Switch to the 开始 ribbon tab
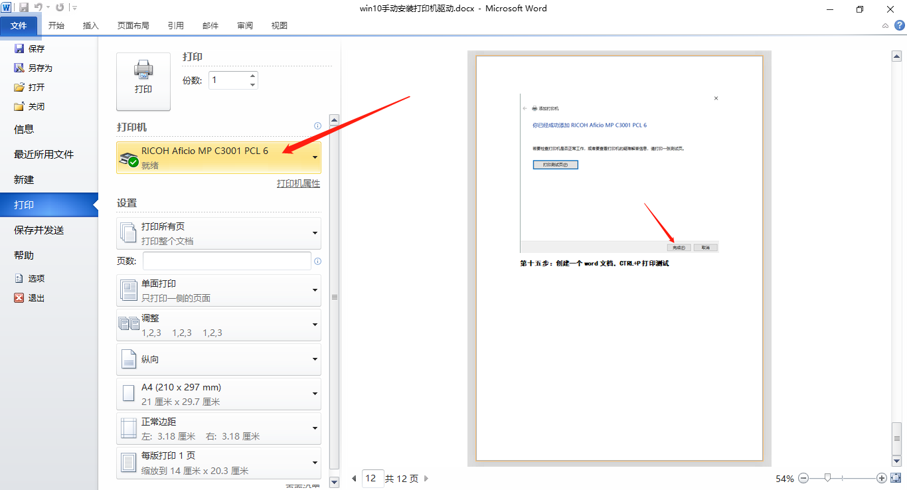 pyautogui.click(x=56, y=25)
